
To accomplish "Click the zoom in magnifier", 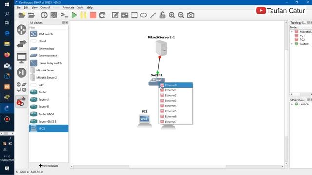I will point(172,15).
